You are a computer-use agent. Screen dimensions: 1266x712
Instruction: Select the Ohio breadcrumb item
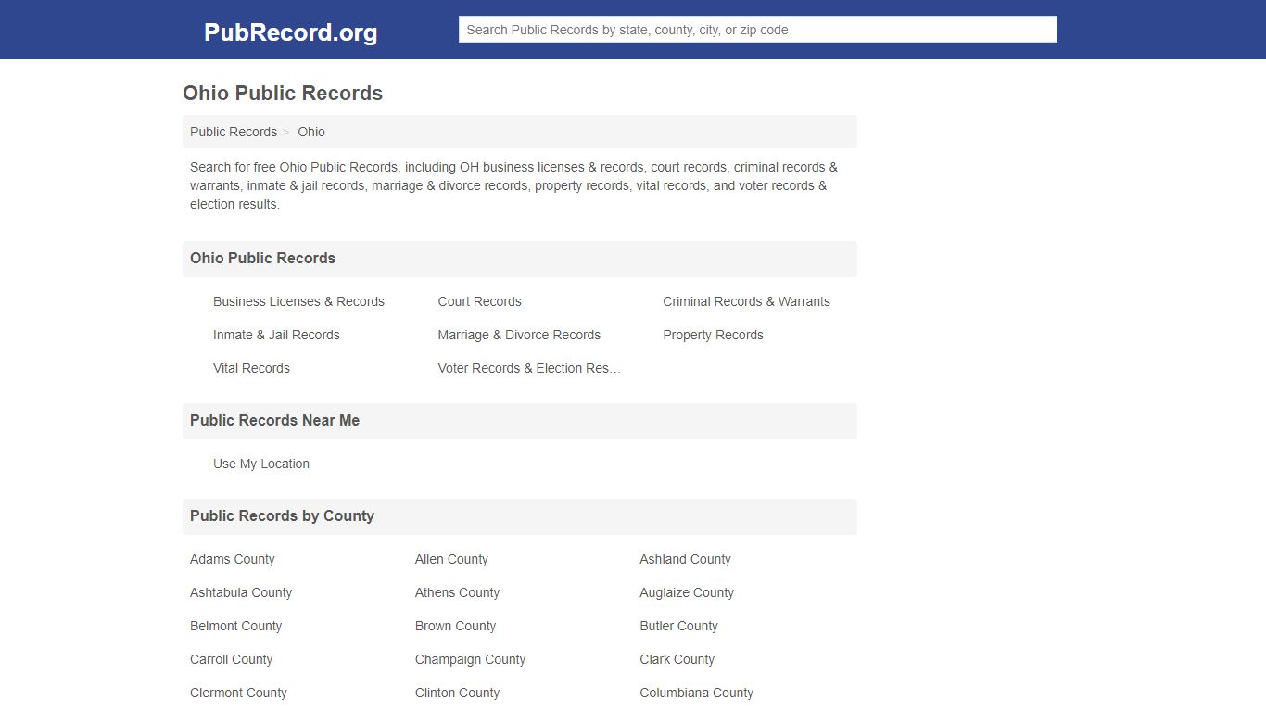[311, 132]
